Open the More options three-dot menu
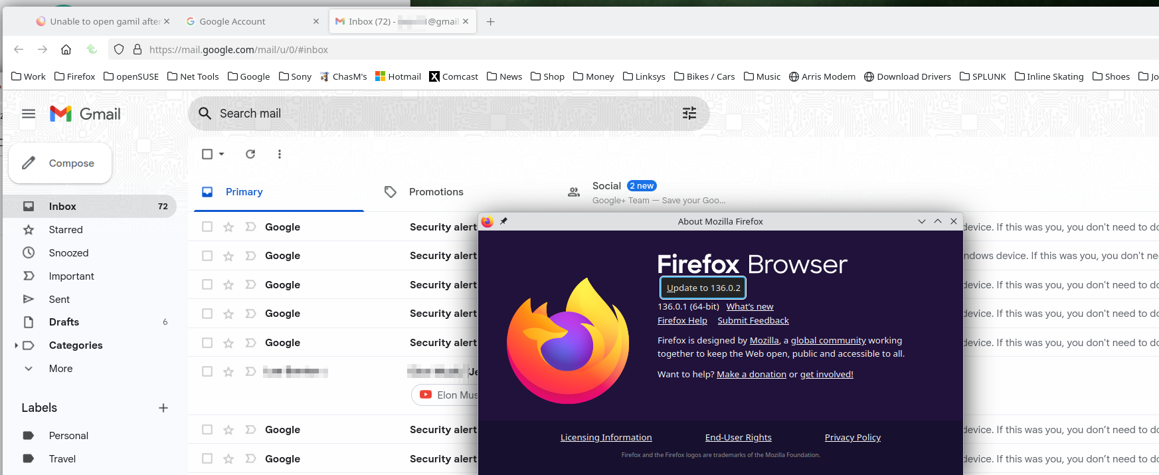 pyautogui.click(x=280, y=154)
